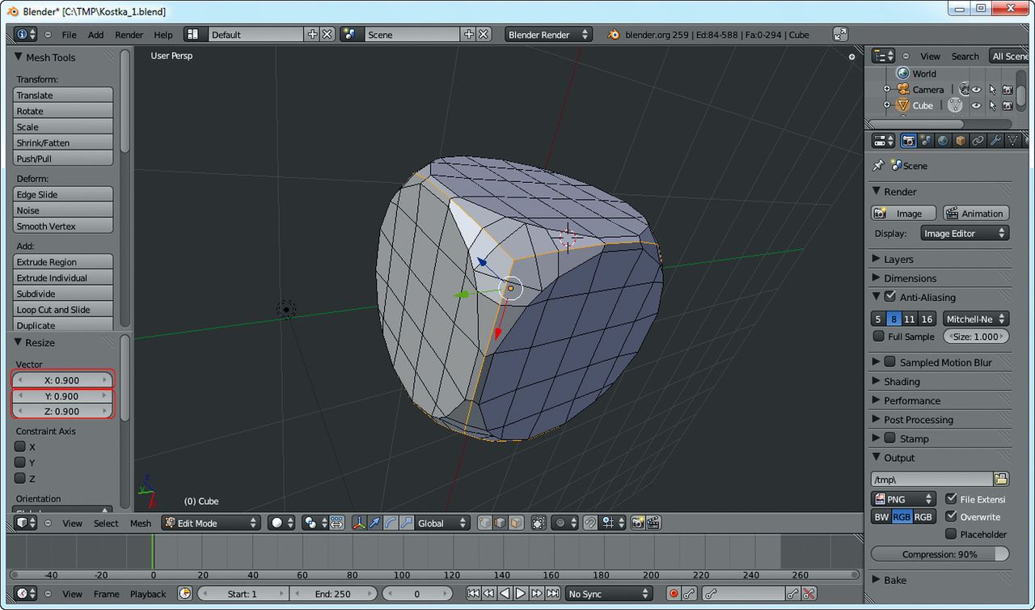Screen dimensions: 1035x610
Task: Toggle limit selection to visible icon
Action: (539, 523)
